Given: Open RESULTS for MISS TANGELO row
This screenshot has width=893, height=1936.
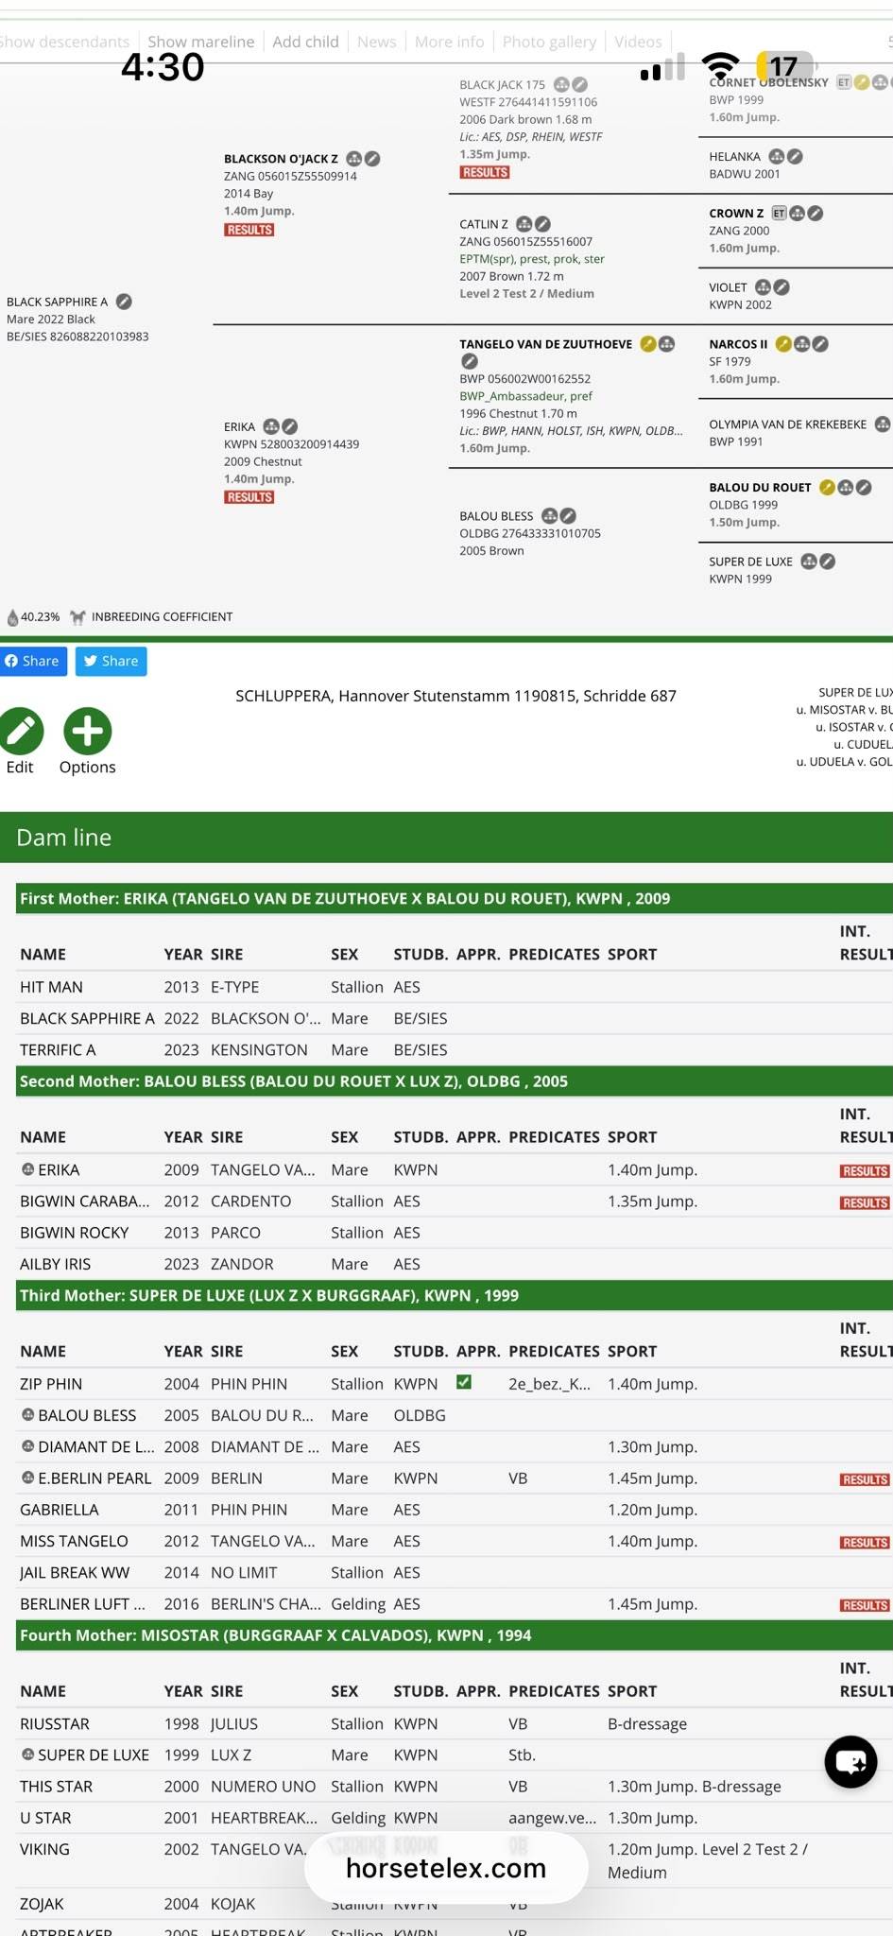Looking at the screenshot, I should [865, 1542].
